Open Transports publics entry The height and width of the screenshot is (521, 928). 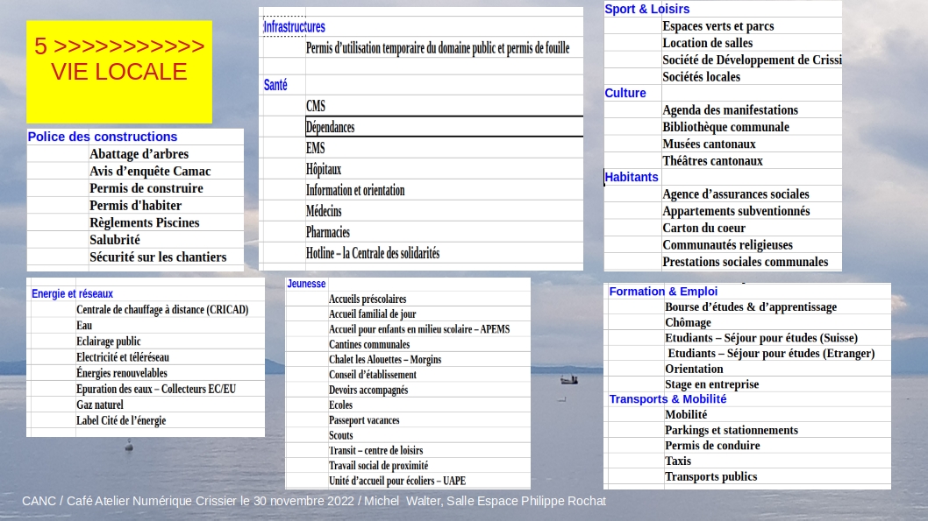click(x=710, y=476)
